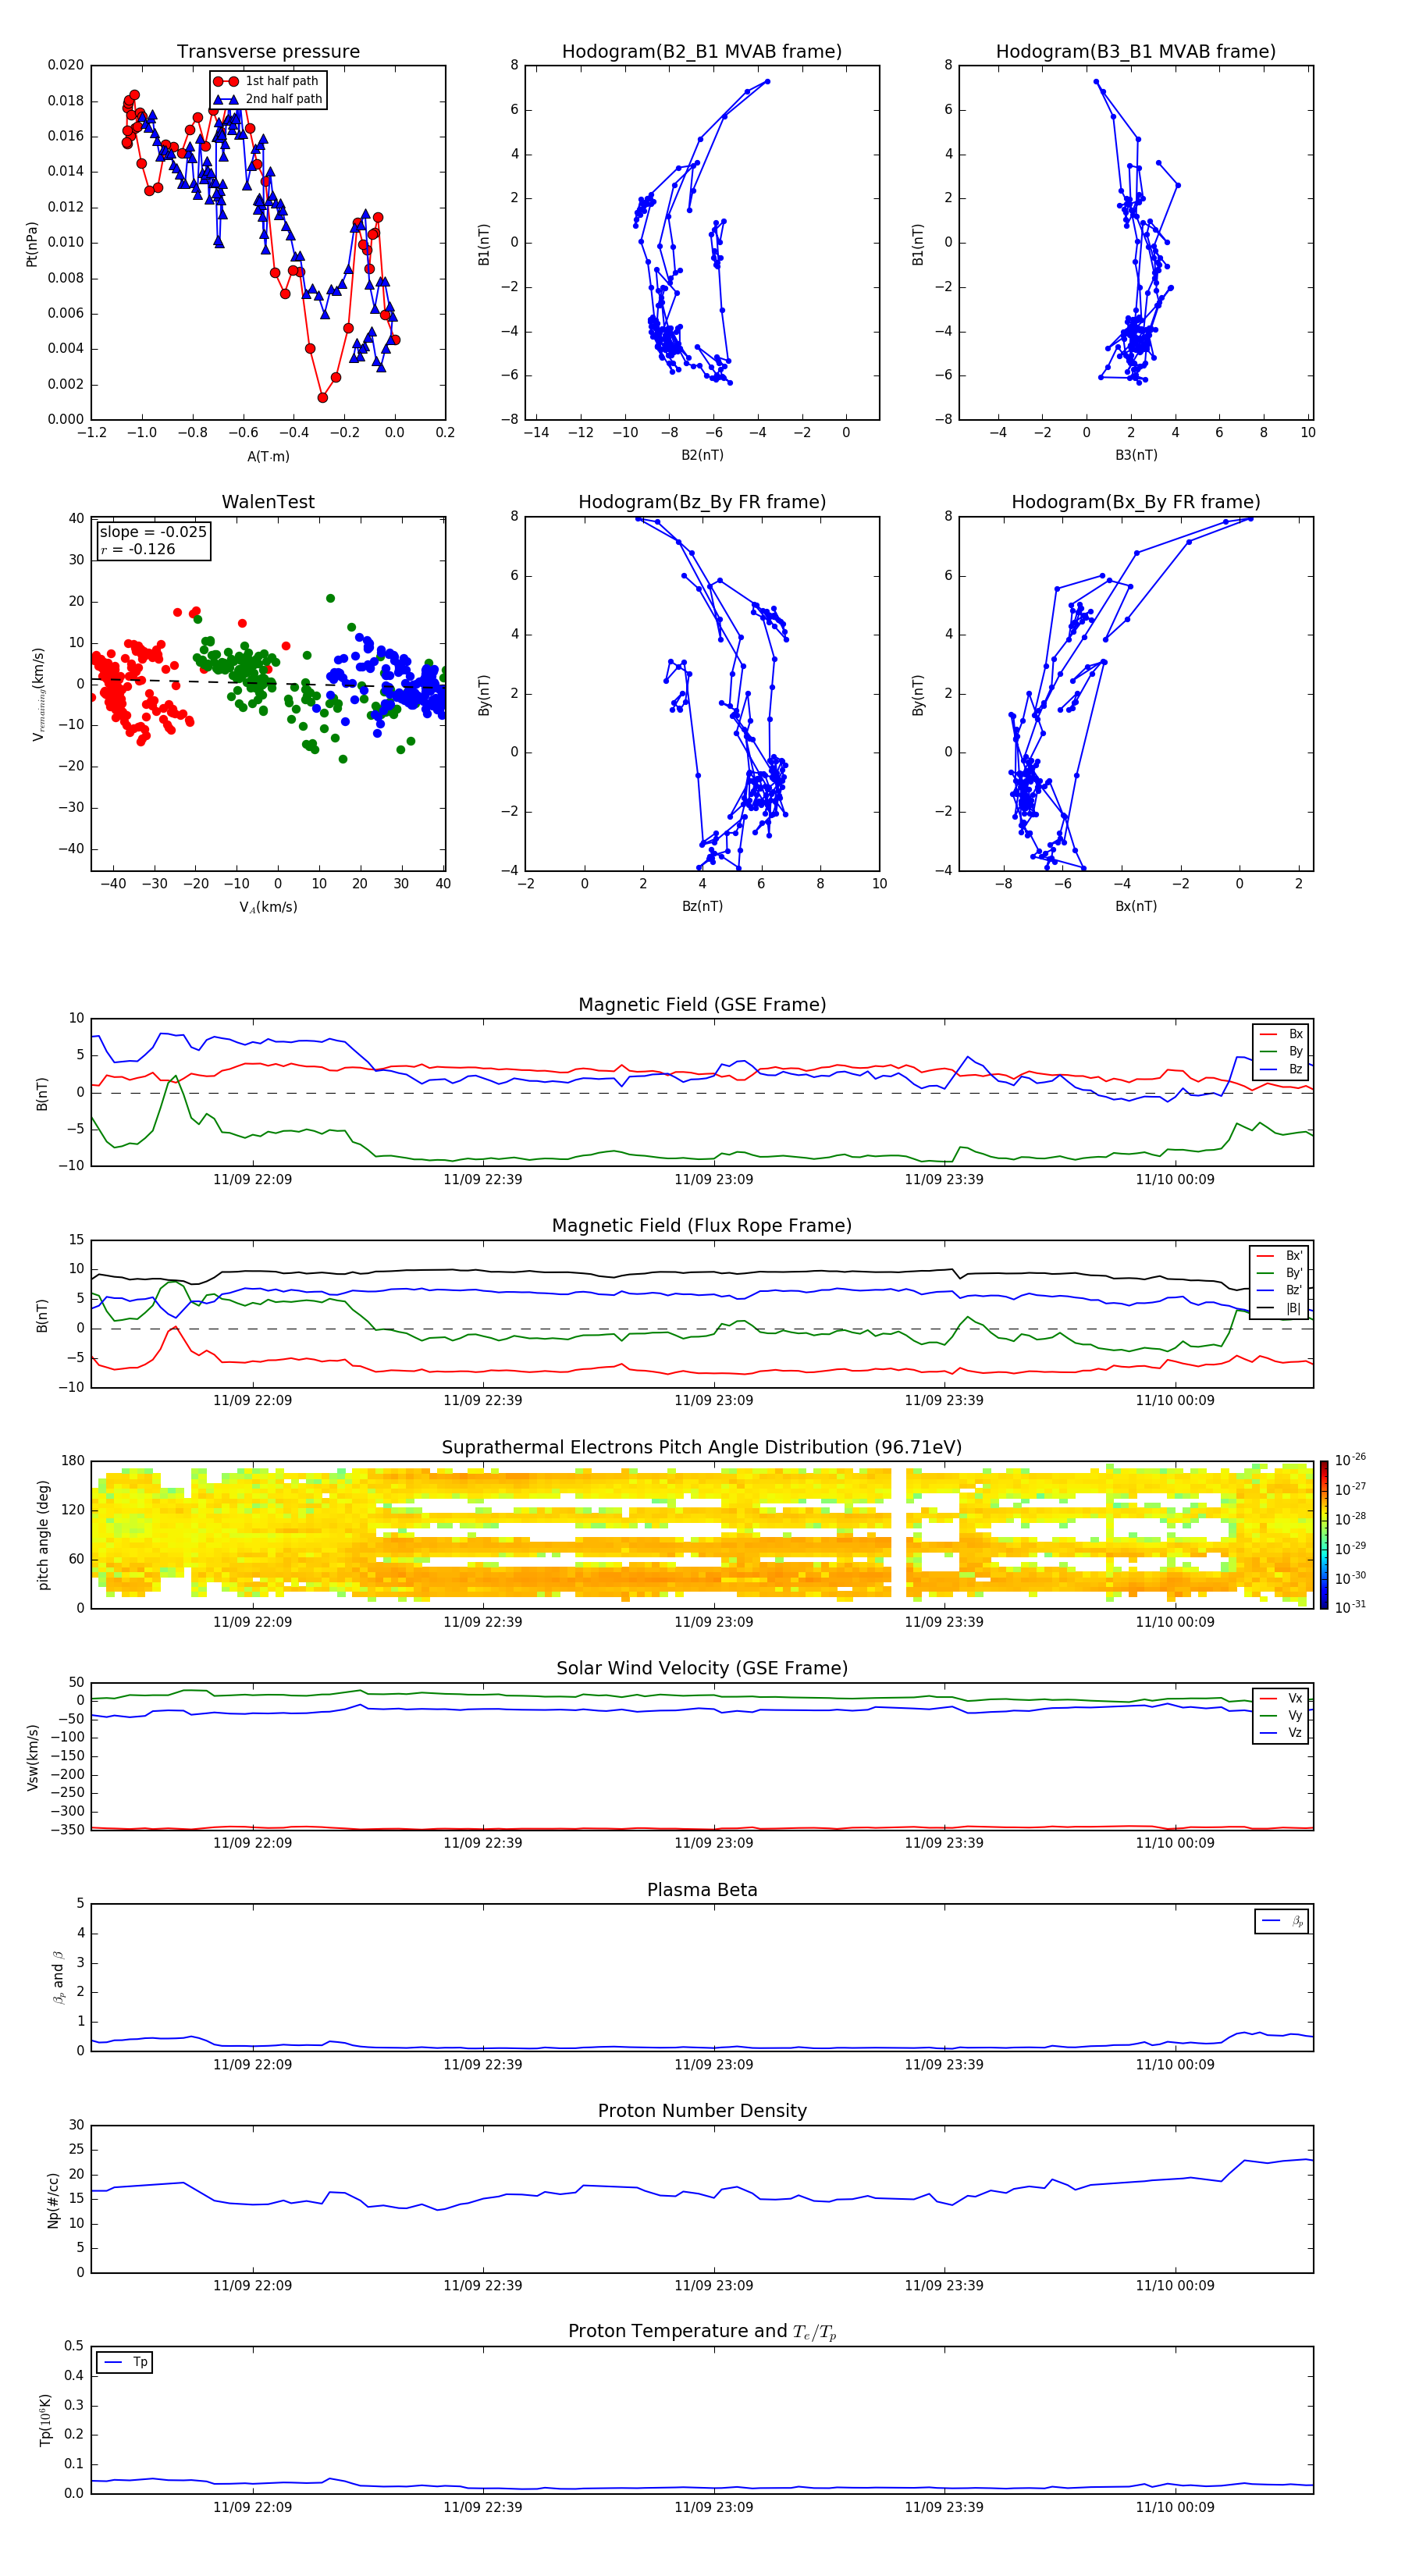Click the 'Solar Wind Velocity (GSE Frame)' title
This screenshot has width=1405, height=2576.
point(702,1669)
